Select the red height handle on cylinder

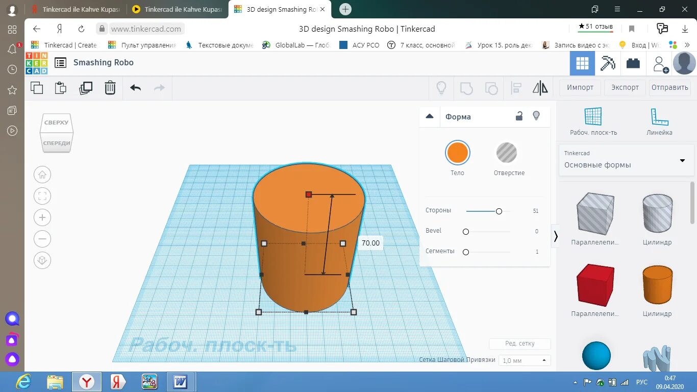pyautogui.click(x=309, y=194)
